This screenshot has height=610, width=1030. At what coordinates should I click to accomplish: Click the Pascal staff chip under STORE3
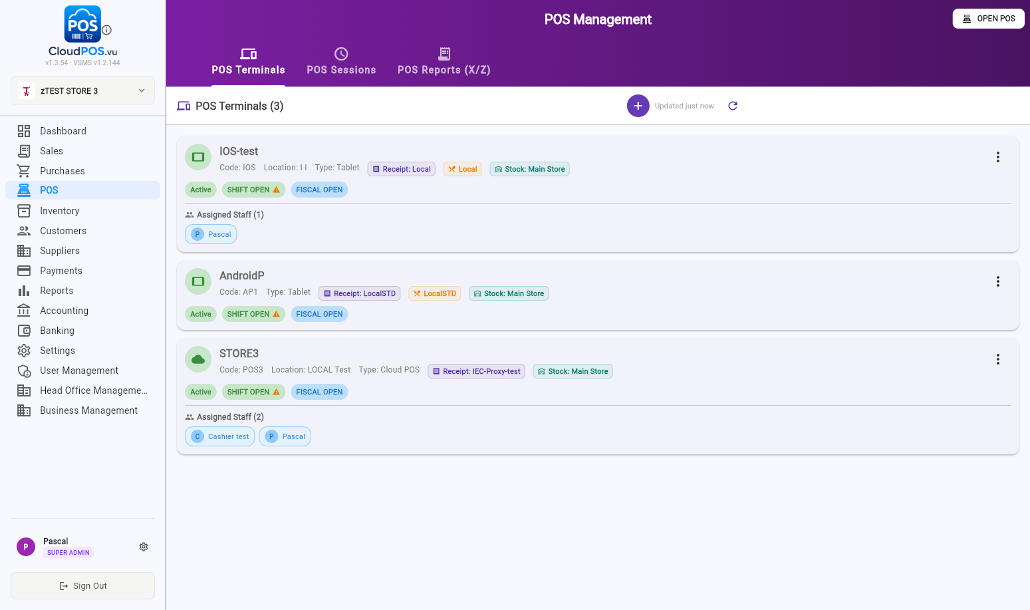[285, 436]
